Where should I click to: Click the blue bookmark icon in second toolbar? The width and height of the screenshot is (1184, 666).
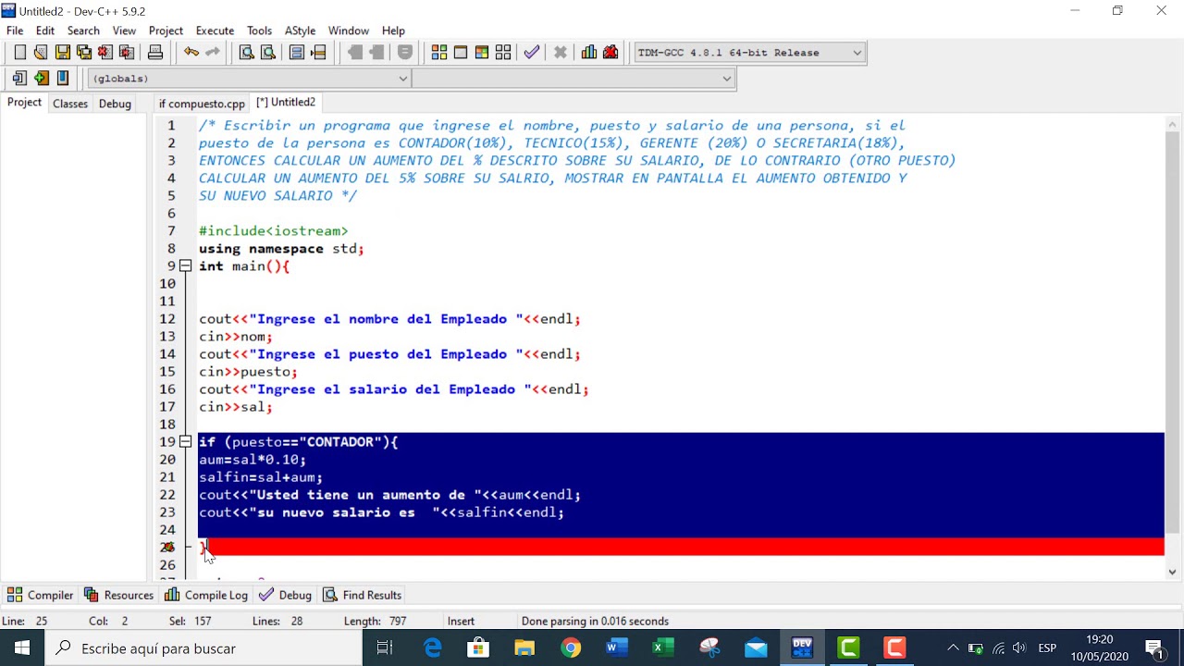click(x=63, y=79)
